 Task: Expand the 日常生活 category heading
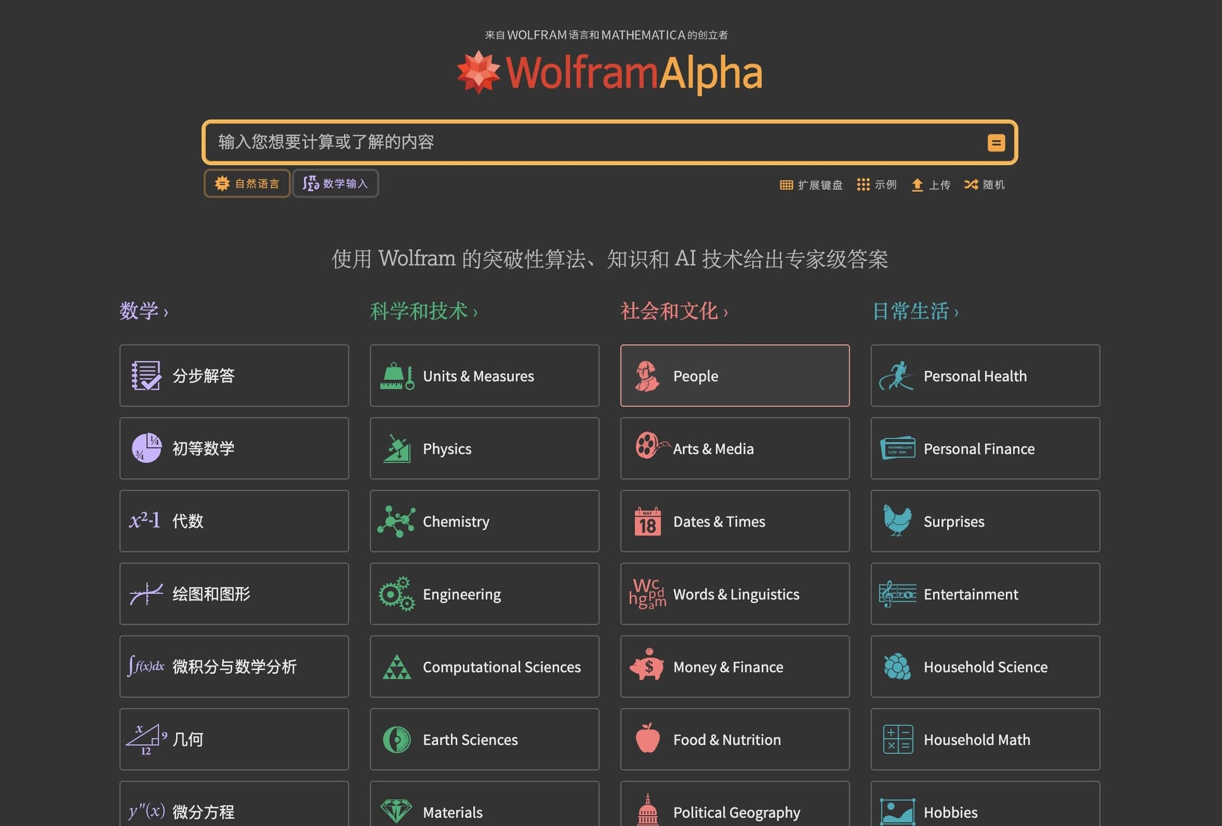(915, 311)
